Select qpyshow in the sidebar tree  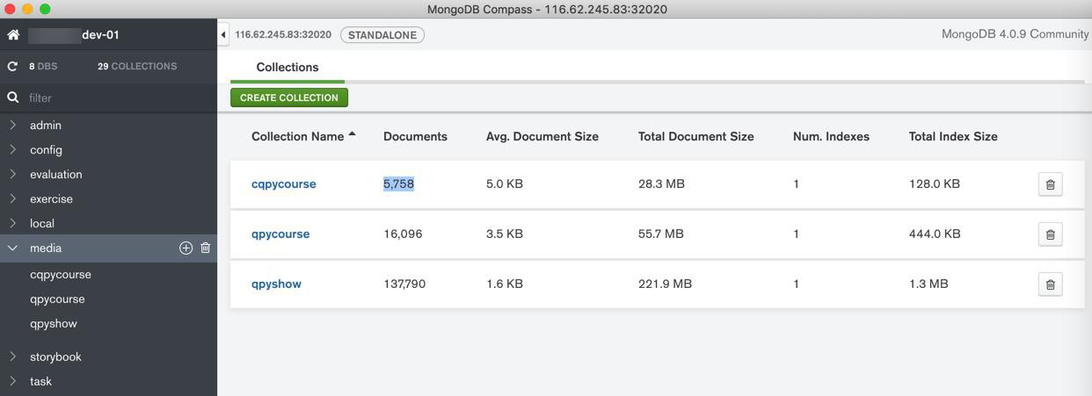point(54,324)
